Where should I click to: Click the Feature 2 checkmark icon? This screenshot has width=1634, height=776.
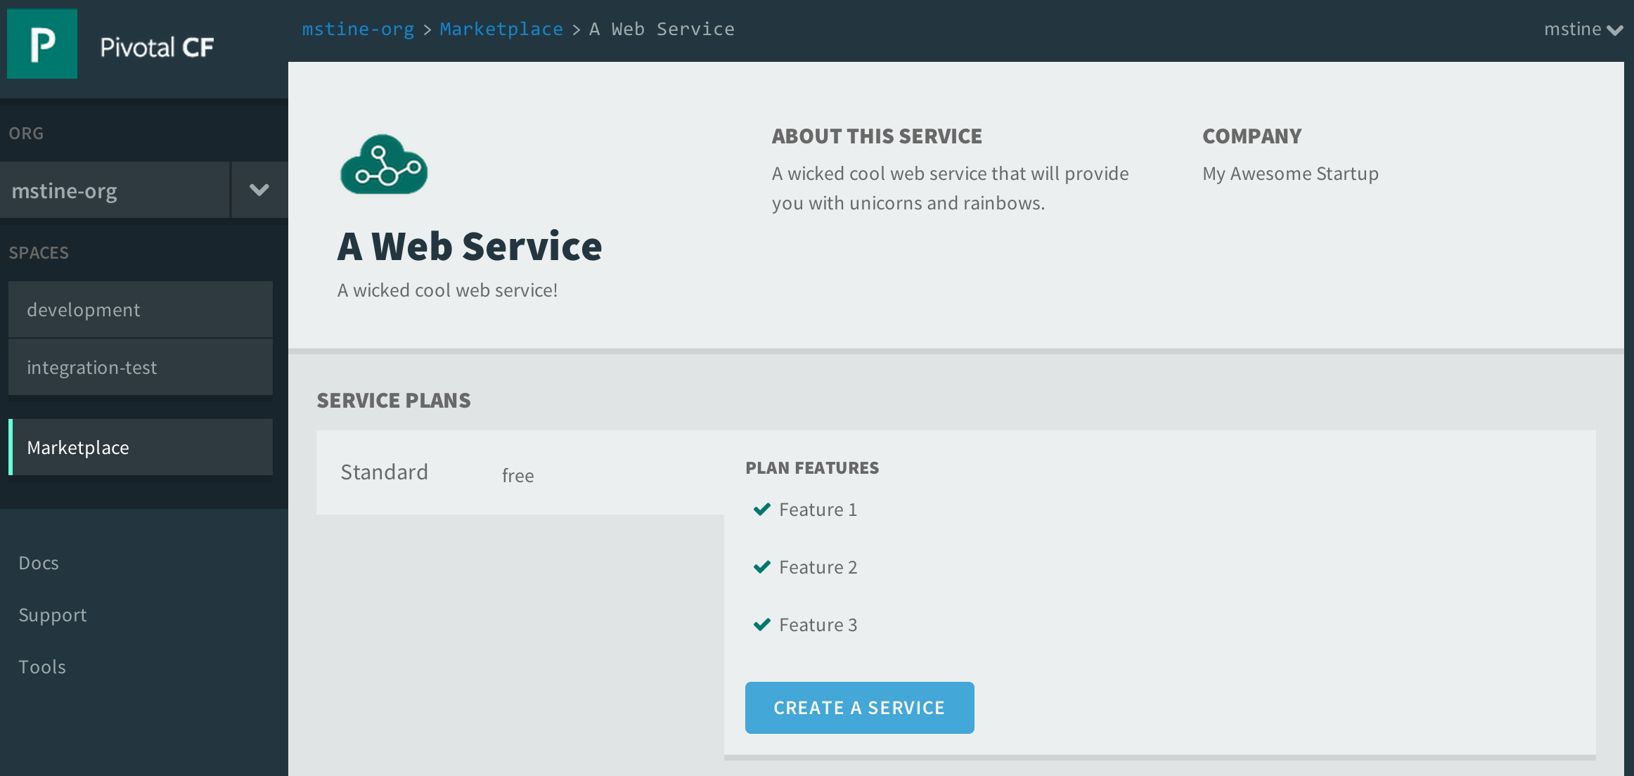(x=761, y=568)
